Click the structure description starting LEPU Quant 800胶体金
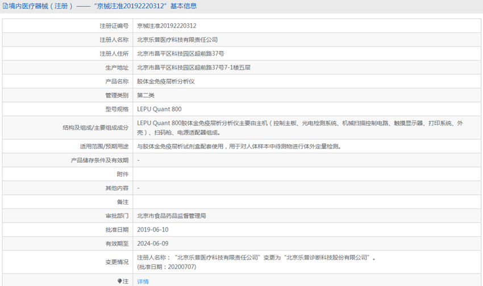This screenshot has height=286, width=483. pos(300,127)
